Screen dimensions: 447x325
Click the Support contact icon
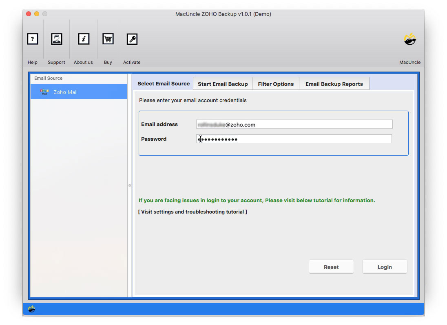coord(56,39)
